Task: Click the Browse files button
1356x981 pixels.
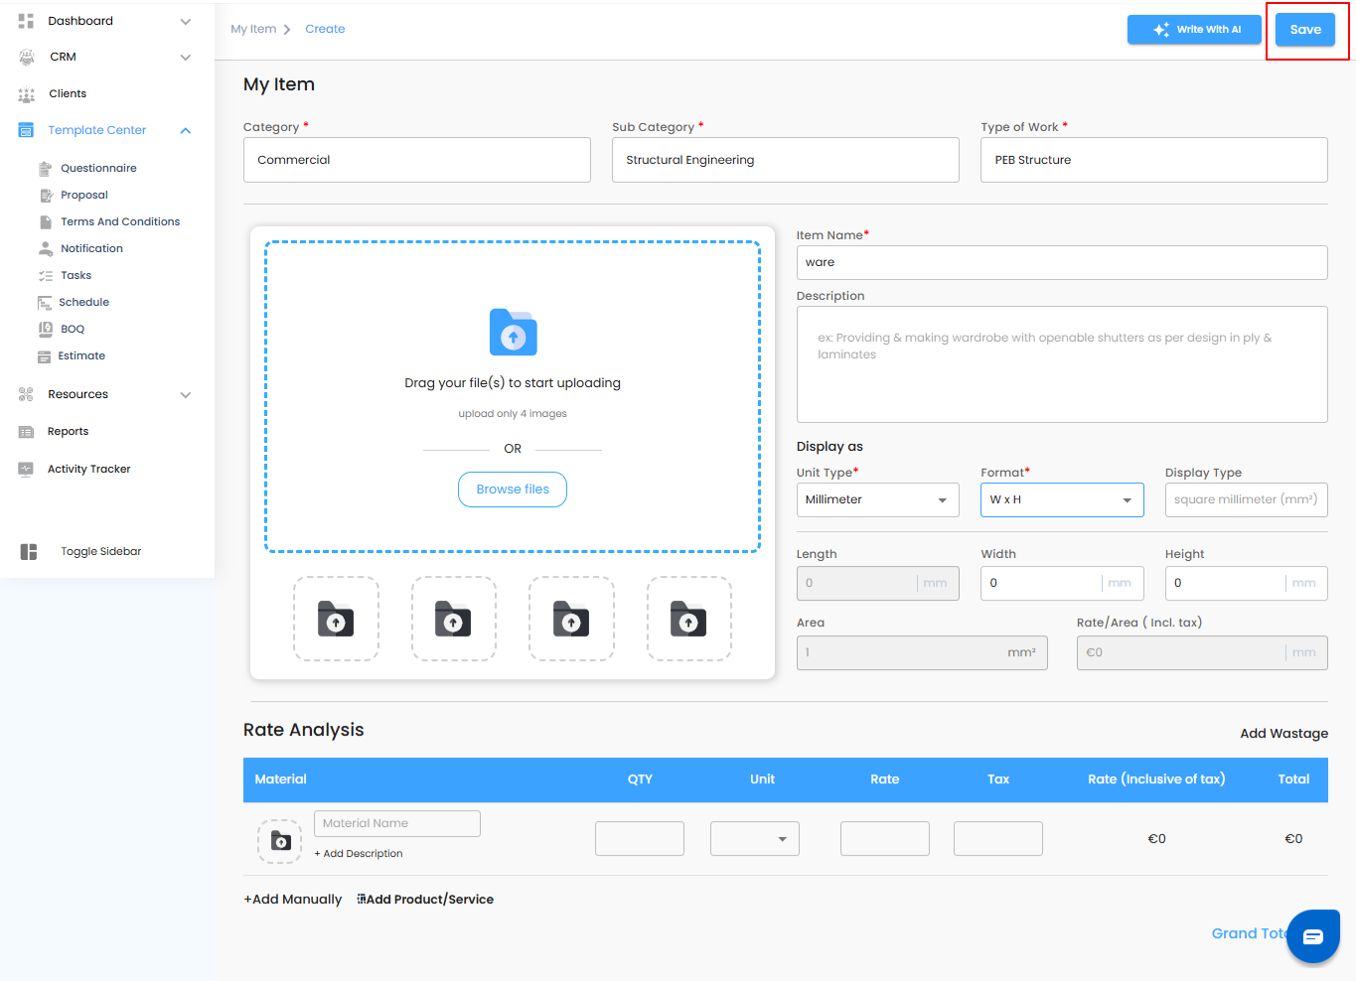Action: 513,490
